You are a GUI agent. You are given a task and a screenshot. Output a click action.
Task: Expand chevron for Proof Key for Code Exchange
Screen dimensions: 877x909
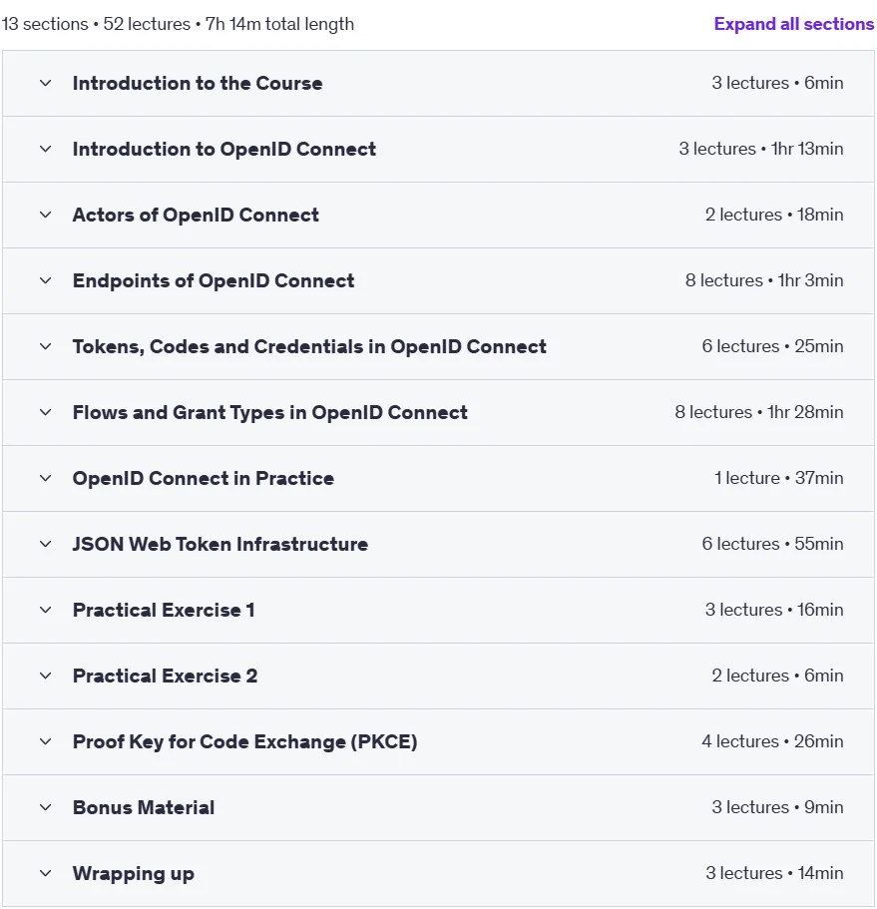click(45, 741)
